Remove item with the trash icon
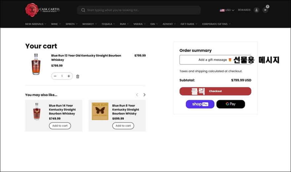 78,76
